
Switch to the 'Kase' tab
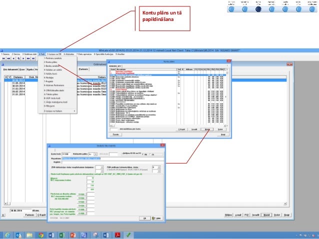[22, 69]
